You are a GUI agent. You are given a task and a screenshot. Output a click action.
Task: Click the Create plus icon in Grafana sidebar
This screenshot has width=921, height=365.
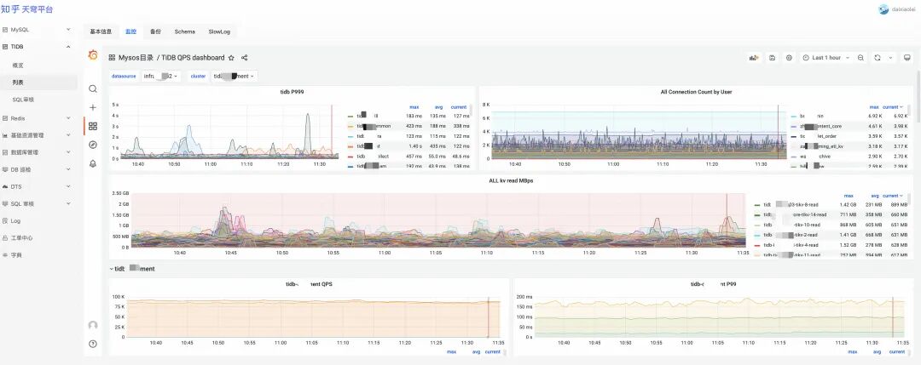tap(93, 108)
